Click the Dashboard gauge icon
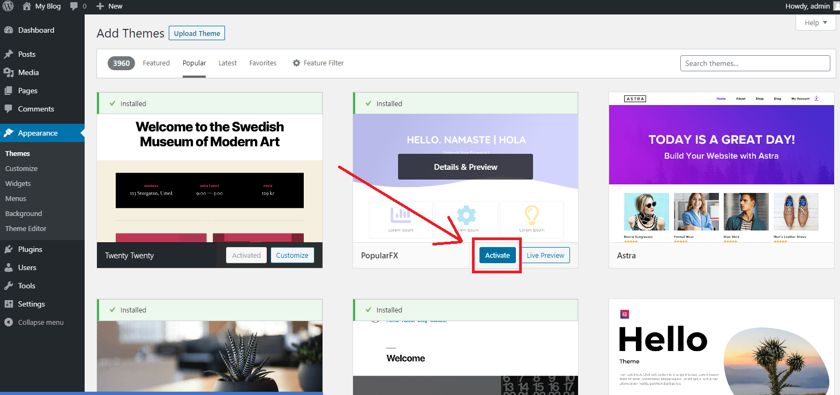The height and width of the screenshot is (395, 840). point(9,30)
